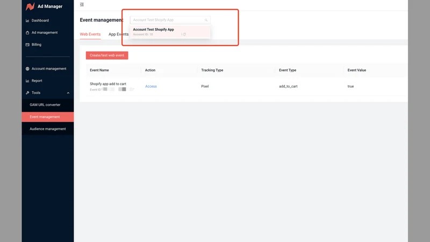This screenshot has width=430, height=242.
Task: Switch to the App Events tab
Action: click(x=118, y=34)
